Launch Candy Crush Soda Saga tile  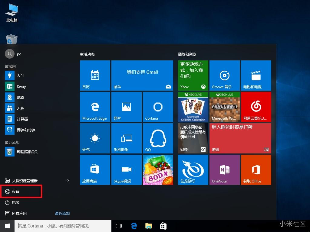(x=158, y=169)
